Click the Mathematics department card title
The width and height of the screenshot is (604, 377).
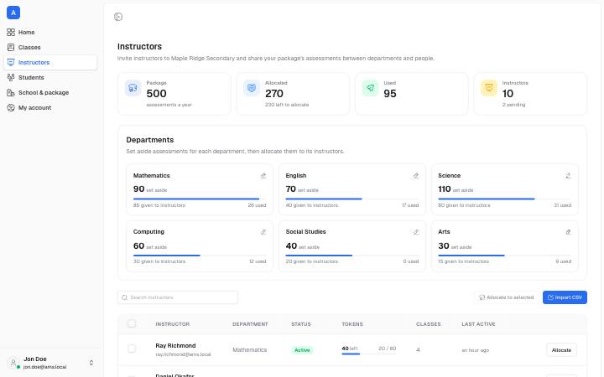coord(151,176)
